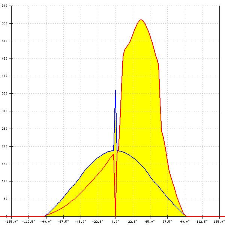The width and height of the screenshot is (225, 225).
Task: Select the 450 y-axis value
Action: [4, 59]
